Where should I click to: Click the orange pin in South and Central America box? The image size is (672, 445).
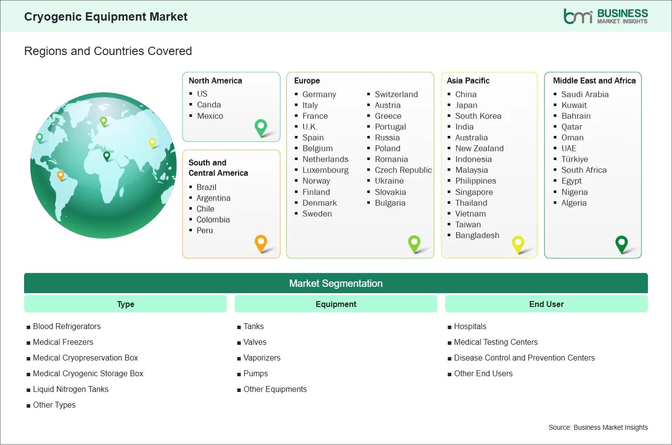pos(261,243)
